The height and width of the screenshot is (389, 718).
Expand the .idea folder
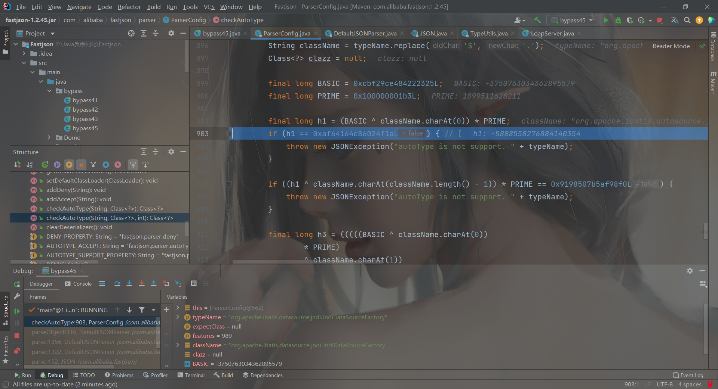pos(24,54)
